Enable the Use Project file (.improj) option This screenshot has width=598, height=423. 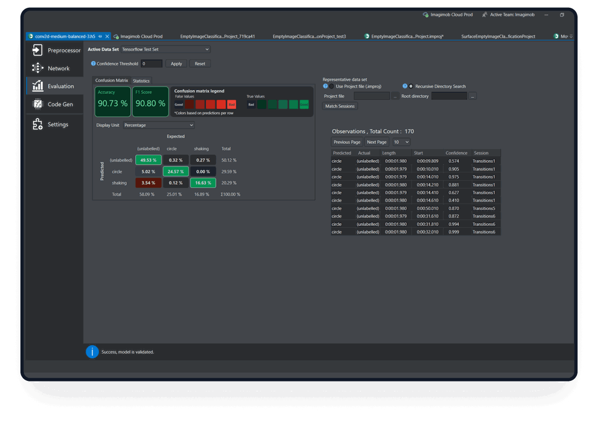(332, 86)
